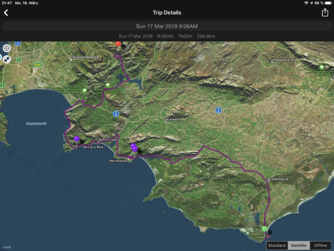
Task: Tap the R300 road shield
Action: pyautogui.click(x=37, y=65)
